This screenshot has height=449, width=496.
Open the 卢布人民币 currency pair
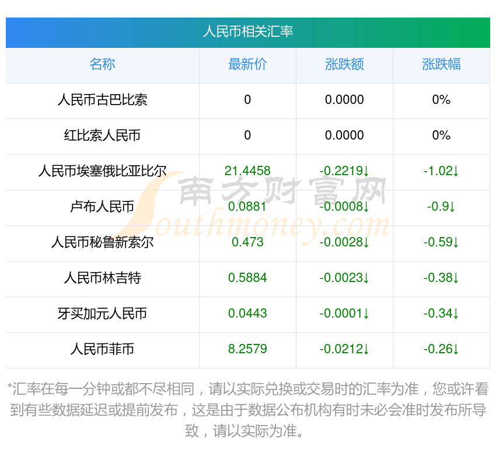click(102, 207)
